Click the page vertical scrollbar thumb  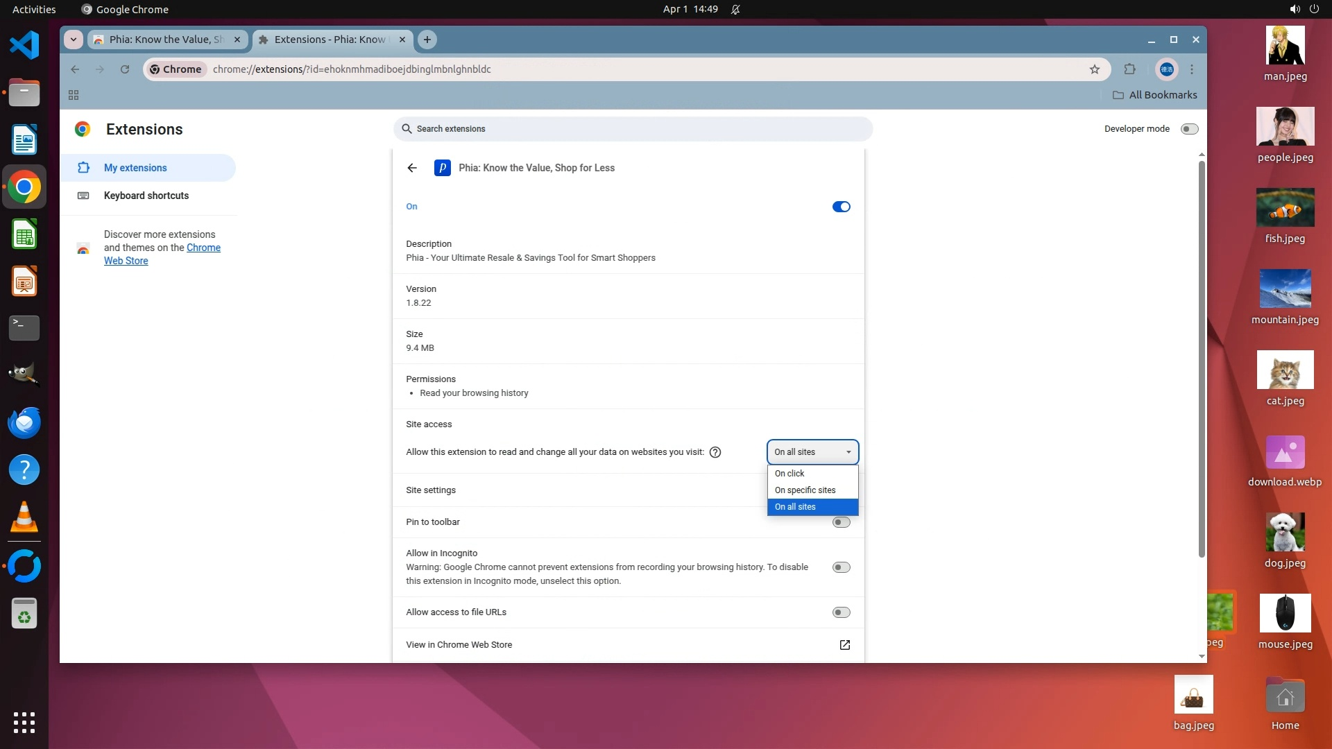tap(1202, 357)
